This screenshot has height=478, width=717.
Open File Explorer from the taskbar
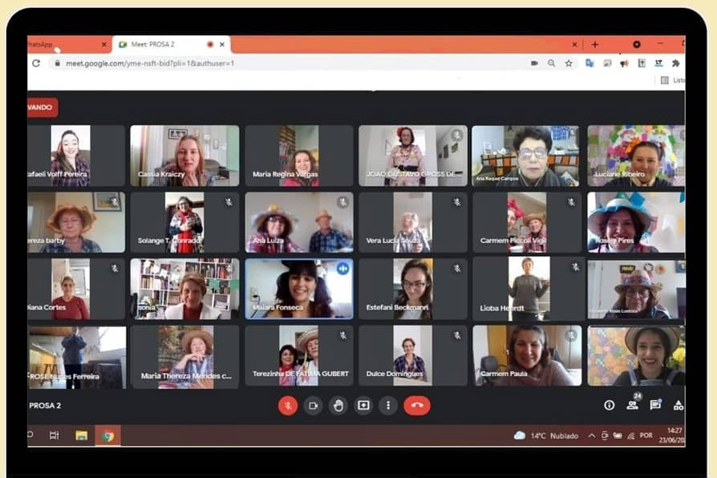pos(81,435)
